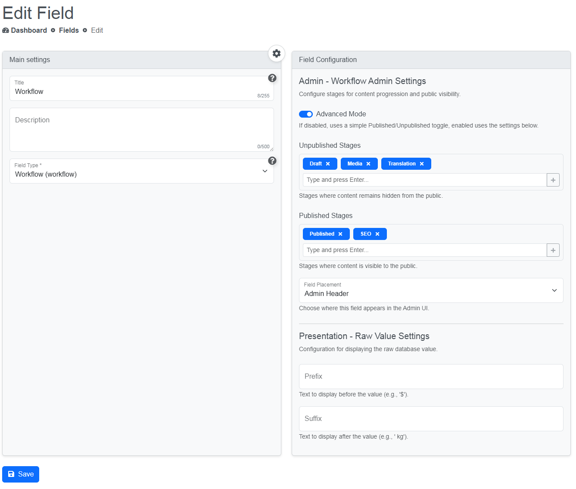Open the Field Placement dropdown
Viewport: 576px width, 489px height.
554,290
